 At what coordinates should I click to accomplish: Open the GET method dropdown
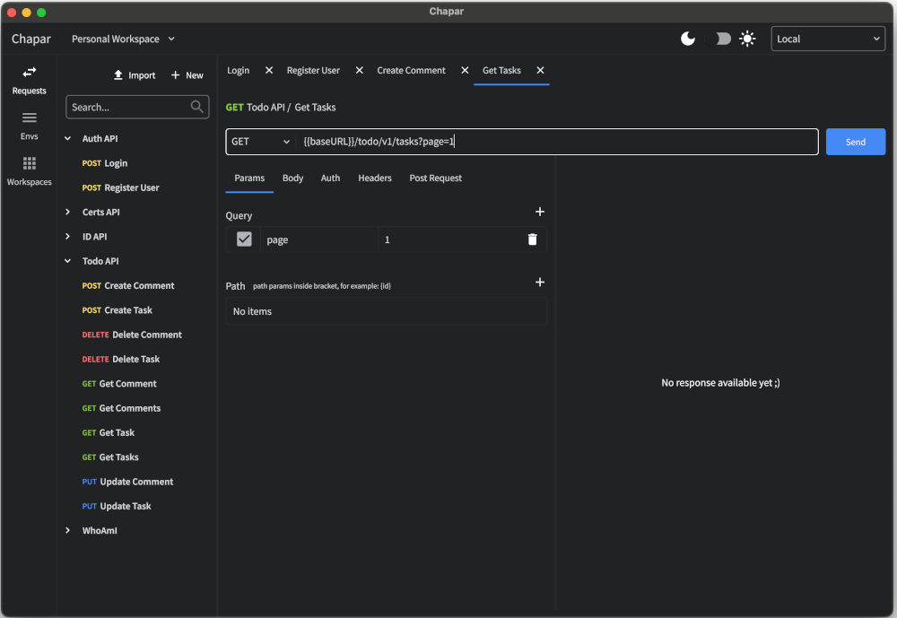point(260,142)
